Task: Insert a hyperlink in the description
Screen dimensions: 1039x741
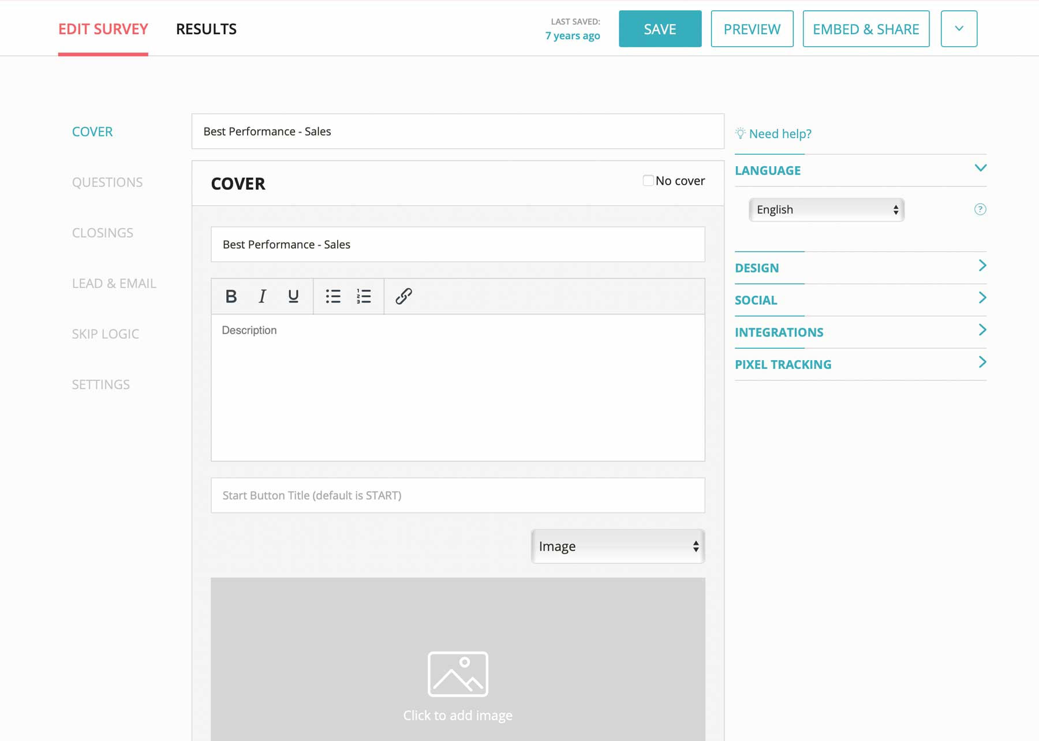Action: click(x=403, y=296)
